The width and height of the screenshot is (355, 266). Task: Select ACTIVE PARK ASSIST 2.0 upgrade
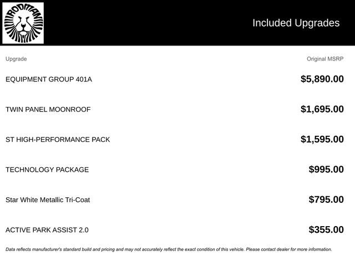(x=47, y=230)
